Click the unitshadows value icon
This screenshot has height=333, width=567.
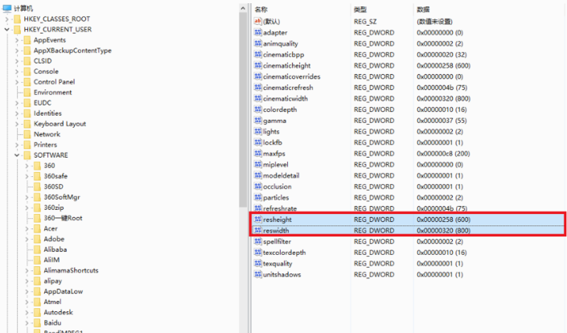point(258,274)
